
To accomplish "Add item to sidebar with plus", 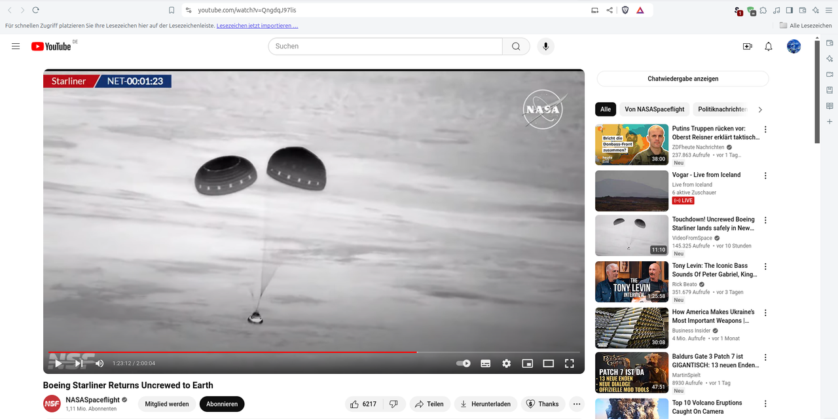I will click(x=829, y=122).
